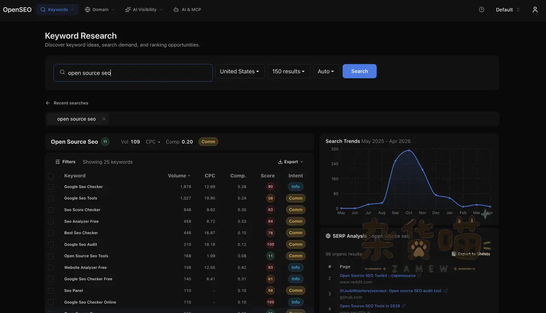Click the external link icon beside the reddit result

coord(419,275)
